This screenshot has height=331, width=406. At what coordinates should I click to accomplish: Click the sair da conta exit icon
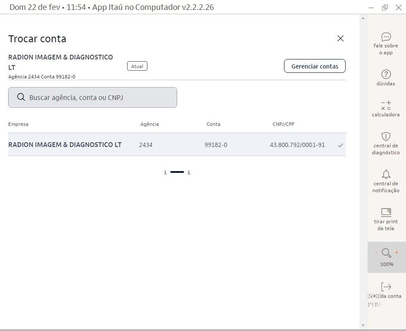point(386,287)
